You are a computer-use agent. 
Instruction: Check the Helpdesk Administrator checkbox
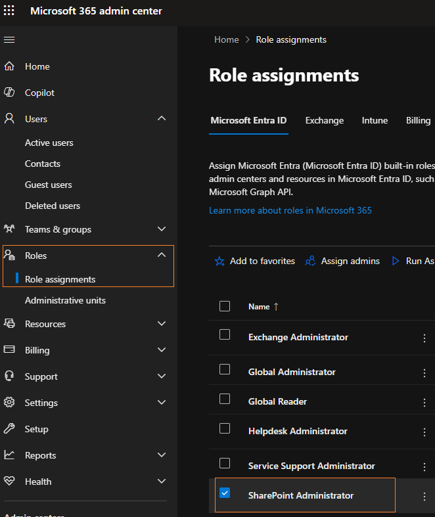tap(225, 428)
